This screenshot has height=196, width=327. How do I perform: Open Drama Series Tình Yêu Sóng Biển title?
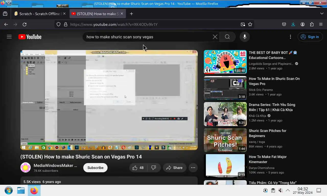[272, 107]
